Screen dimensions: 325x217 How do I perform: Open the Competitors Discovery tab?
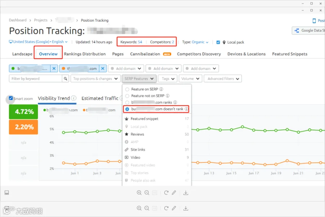tap(199, 54)
